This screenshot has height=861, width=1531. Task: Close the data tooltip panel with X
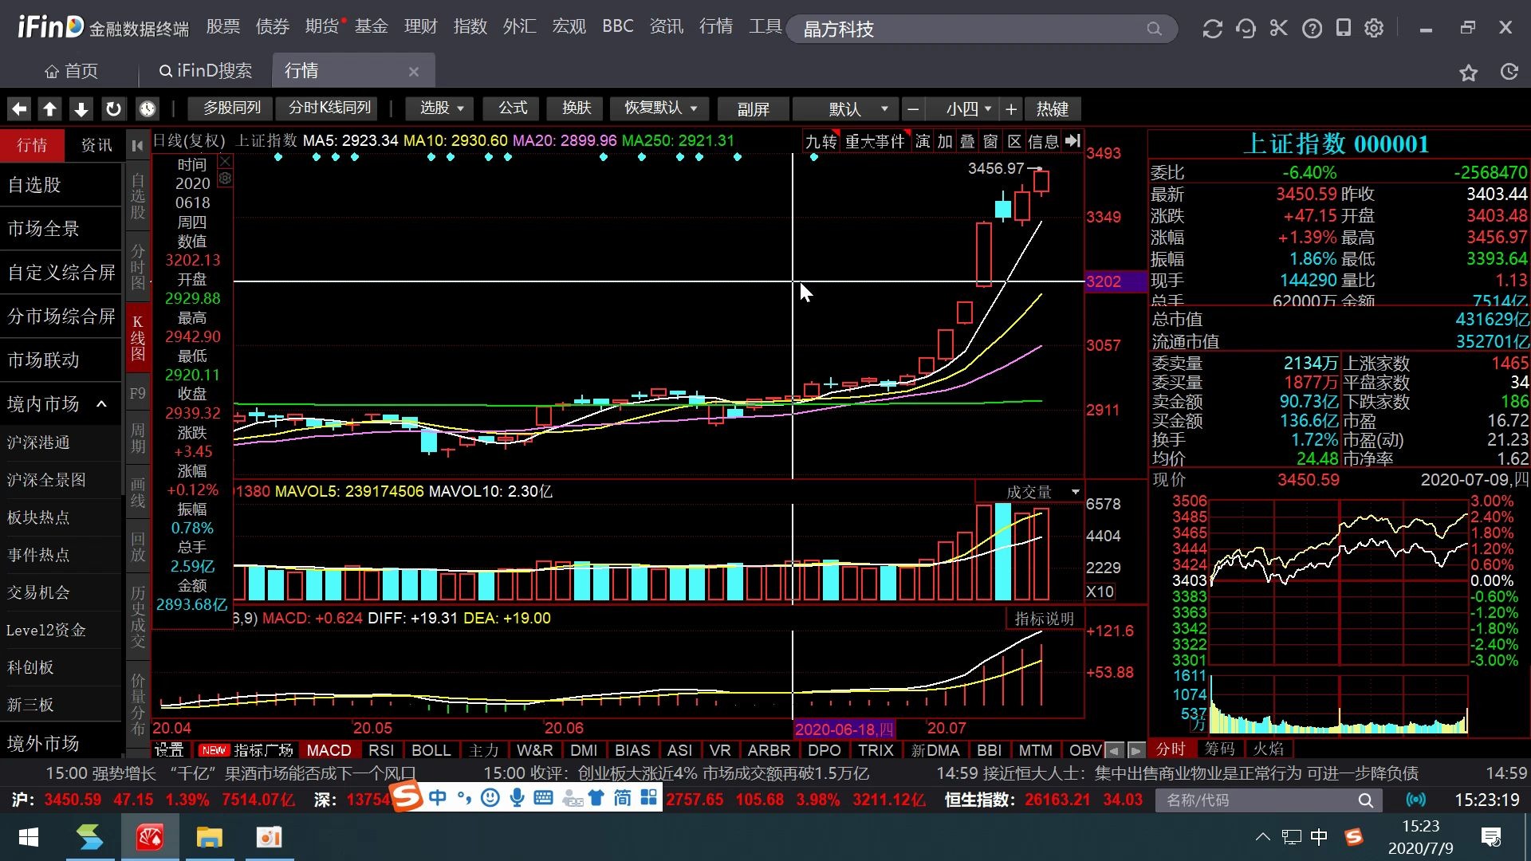(x=226, y=160)
